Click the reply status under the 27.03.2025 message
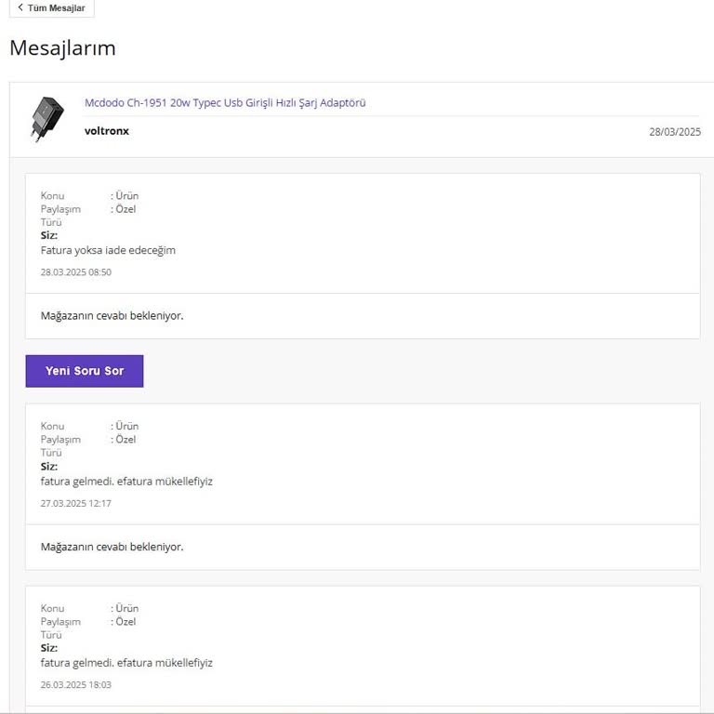The width and height of the screenshot is (714, 714). pos(112,547)
